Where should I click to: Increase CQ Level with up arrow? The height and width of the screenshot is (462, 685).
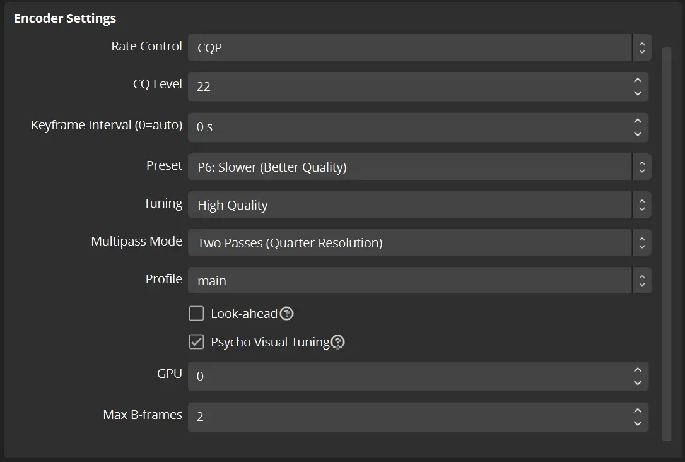638,80
